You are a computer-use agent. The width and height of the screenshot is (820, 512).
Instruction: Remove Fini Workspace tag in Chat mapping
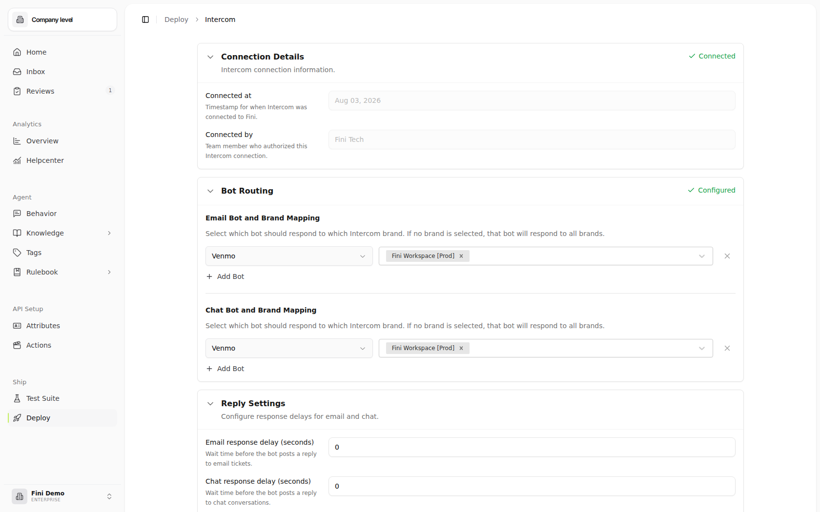461,348
